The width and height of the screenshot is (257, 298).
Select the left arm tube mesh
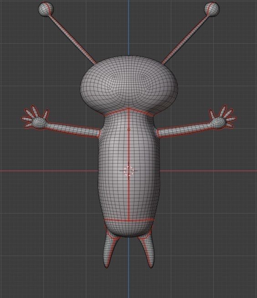click(x=73, y=129)
